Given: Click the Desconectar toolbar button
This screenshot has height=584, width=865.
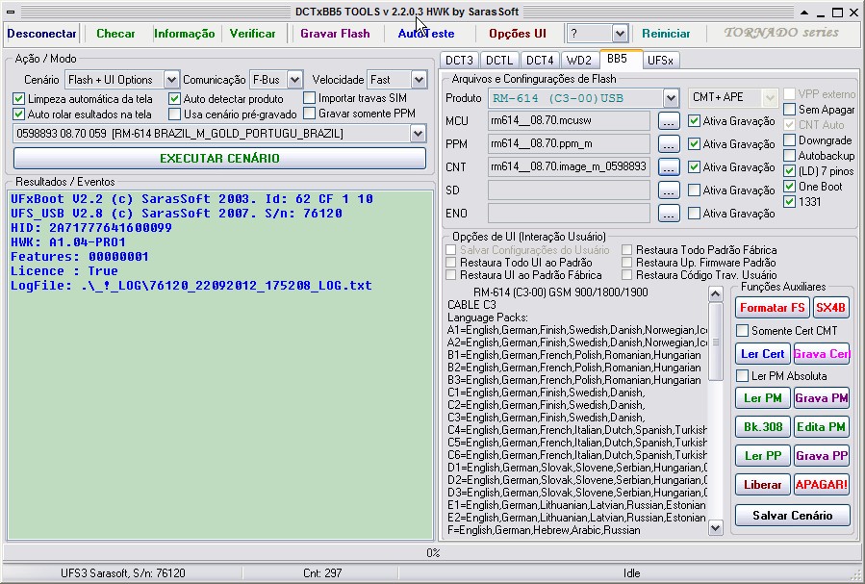Looking at the screenshot, I should click(41, 34).
